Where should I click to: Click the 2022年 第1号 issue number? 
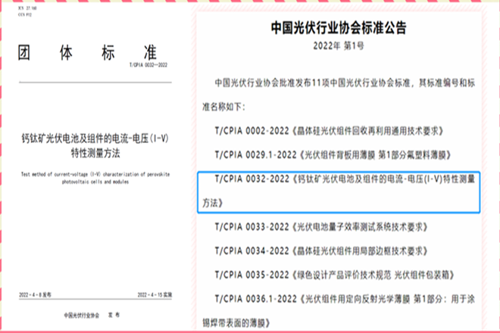pos(339,47)
